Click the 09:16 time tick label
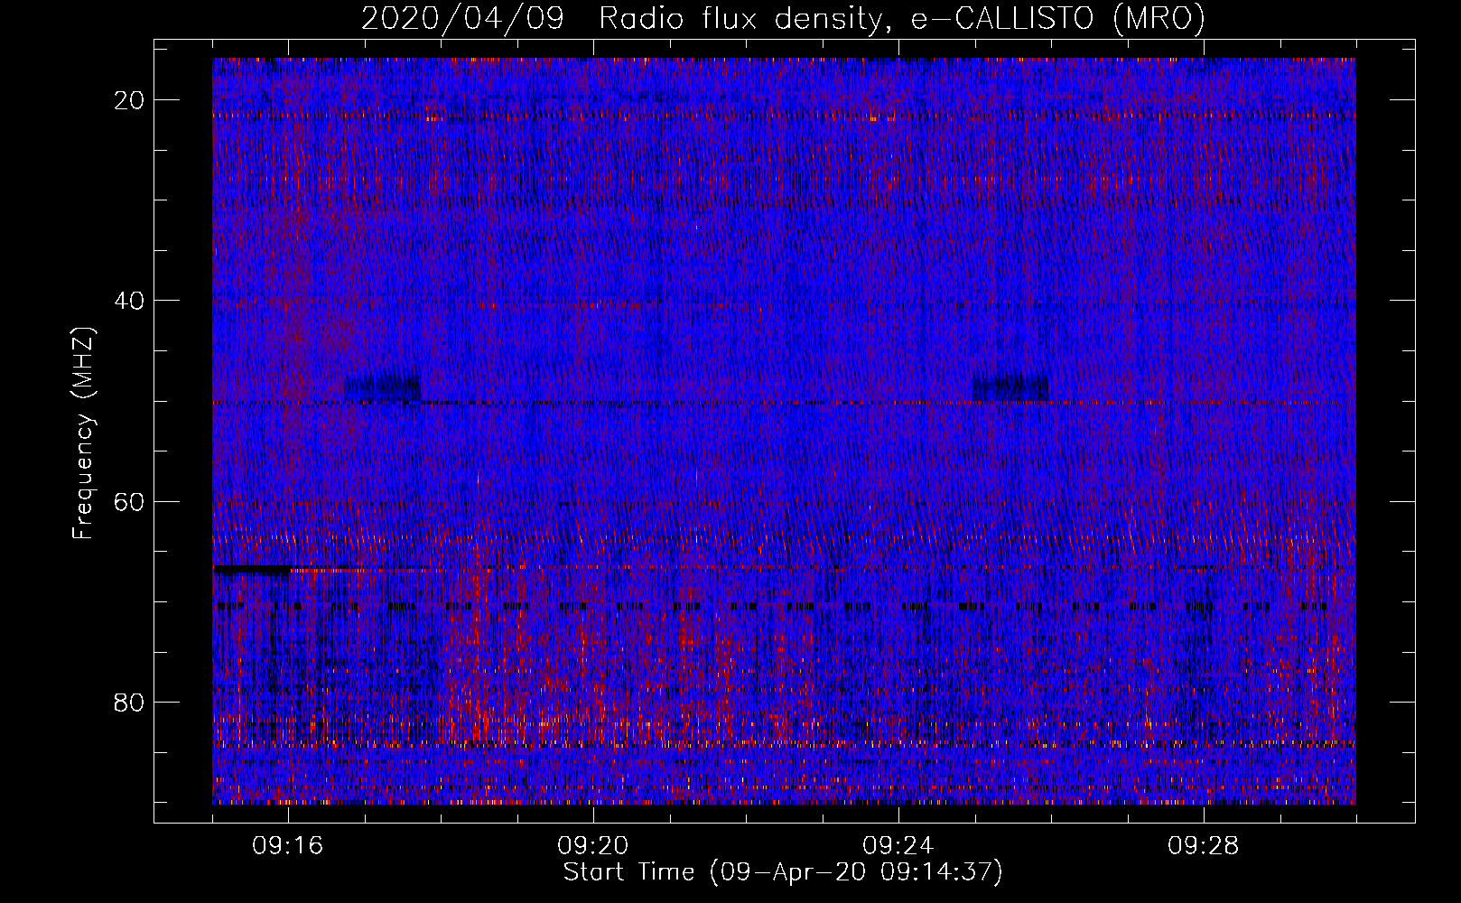The image size is (1461, 903). [x=288, y=846]
